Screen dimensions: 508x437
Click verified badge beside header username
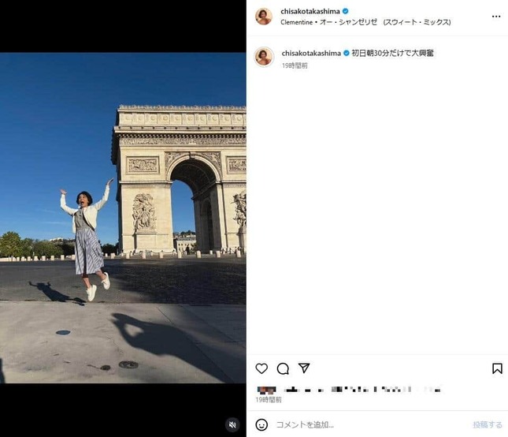point(346,11)
